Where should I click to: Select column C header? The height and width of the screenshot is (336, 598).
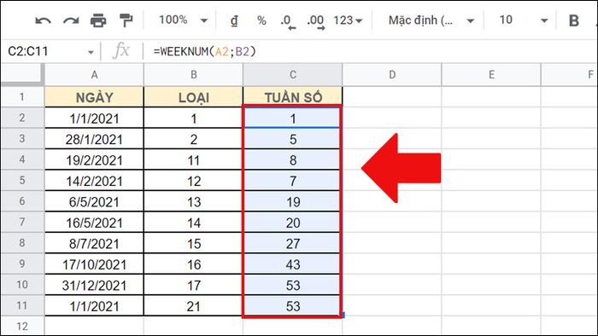(x=292, y=74)
